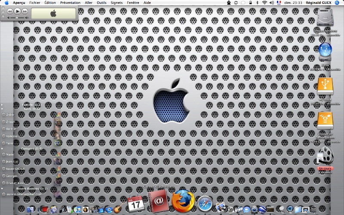Open the Fichier menu

click(x=35, y=3)
